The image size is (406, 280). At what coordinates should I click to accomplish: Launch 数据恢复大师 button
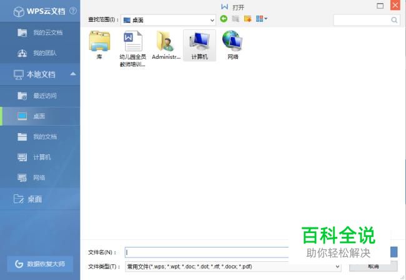(x=40, y=264)
